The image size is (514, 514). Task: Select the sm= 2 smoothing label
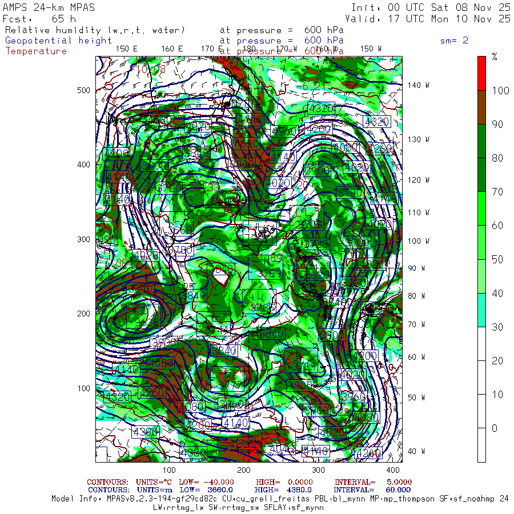click(454, 41)
